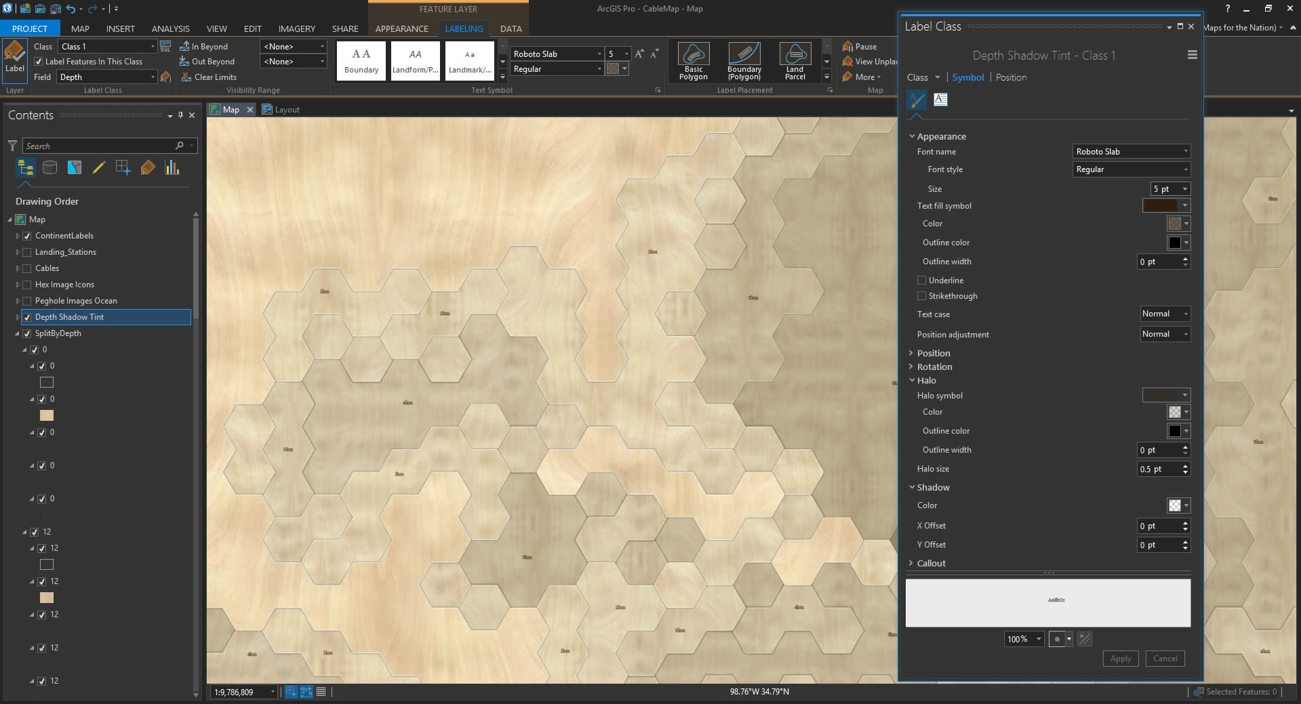Viewport: 1301px width, 704px height.
Task: Click the Label button in ribbon
Action: coord(14,57)
